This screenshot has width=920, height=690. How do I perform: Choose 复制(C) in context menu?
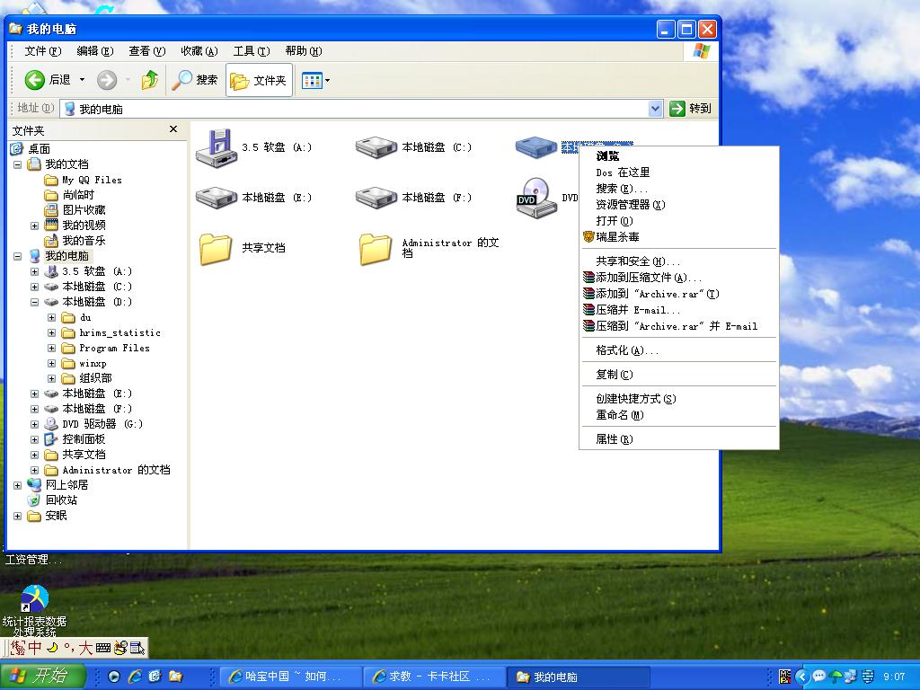(x=679, y=375)
